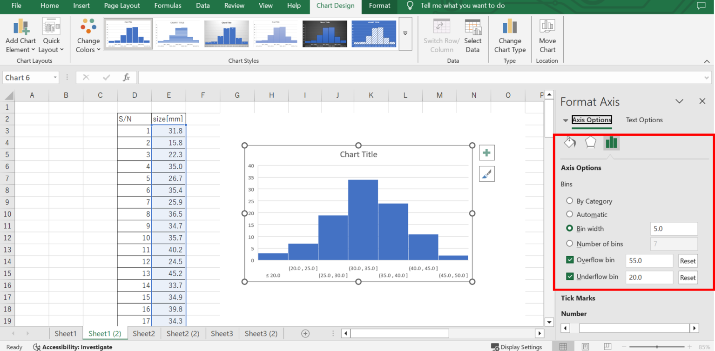Screen dimensions: 715x351
Task: Collapse the Axis Options section triangle
Action: pos(565,119)
